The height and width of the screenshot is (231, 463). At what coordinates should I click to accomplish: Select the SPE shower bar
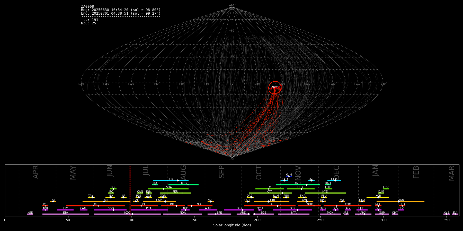click(x=219, y=214)
